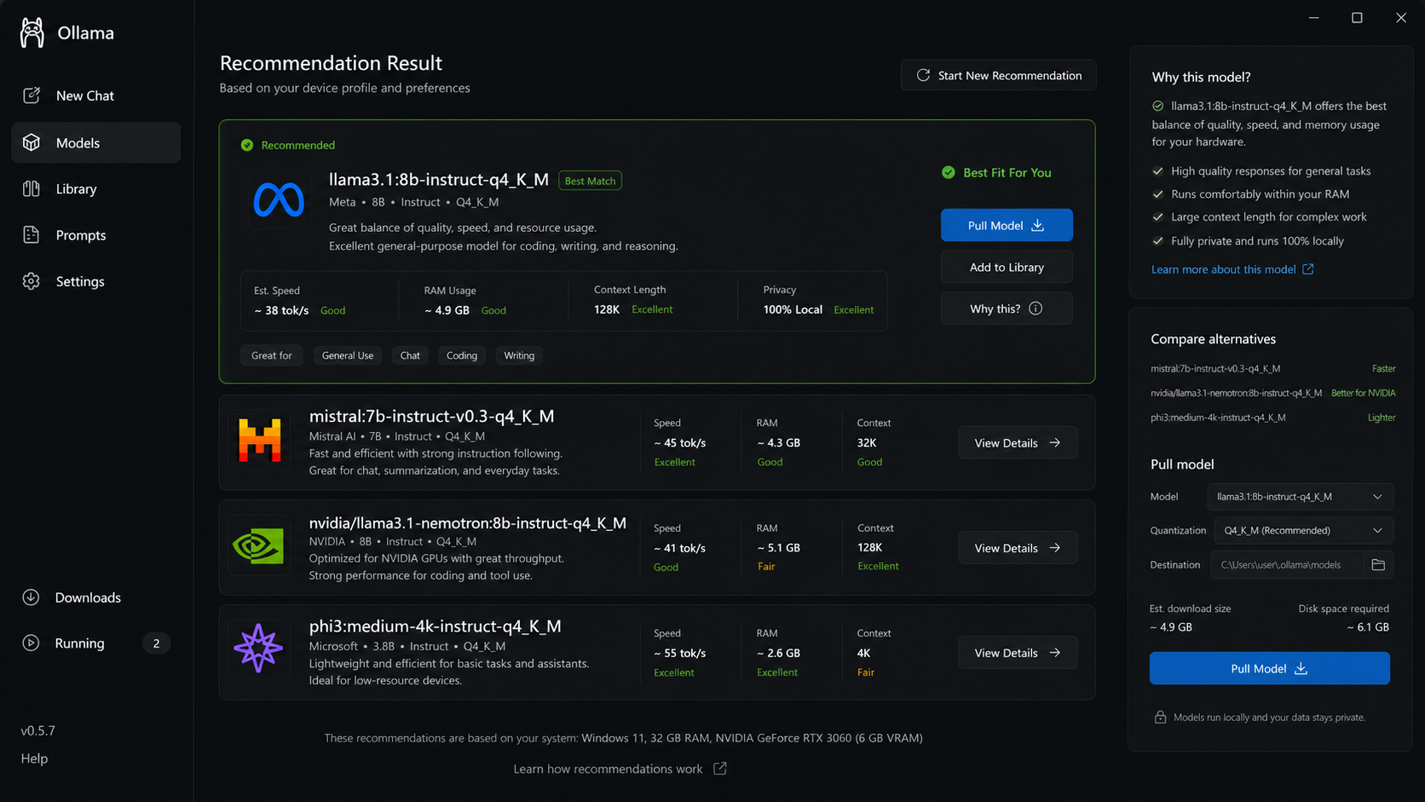Open Learn more about this model link

click(x=1232, y=269)
